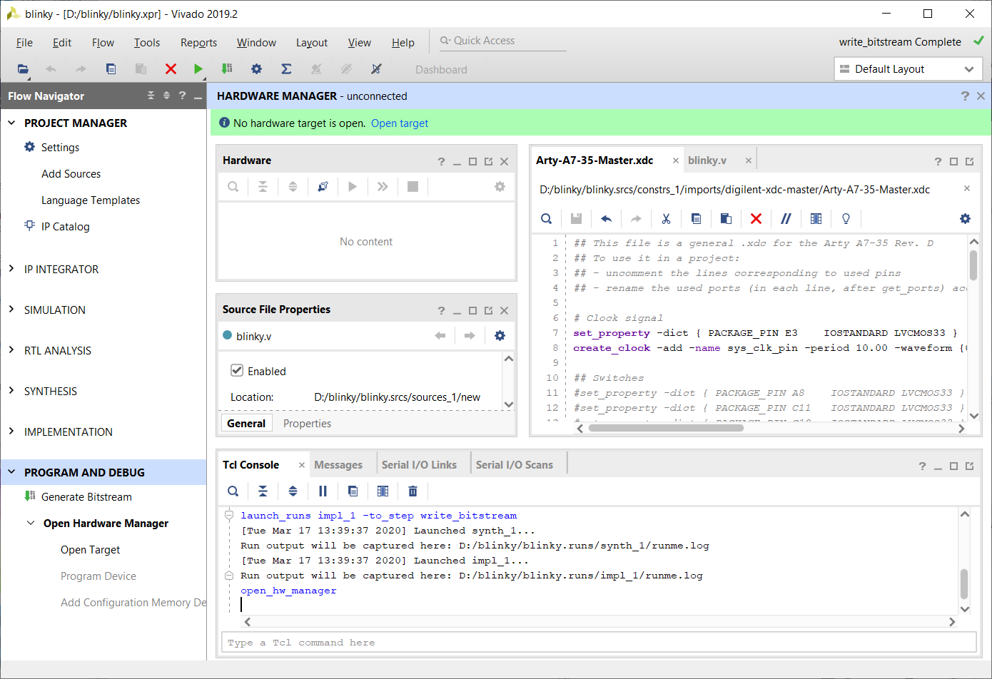
Task: Click the Tcl command input field
Action: click(599, 643)
